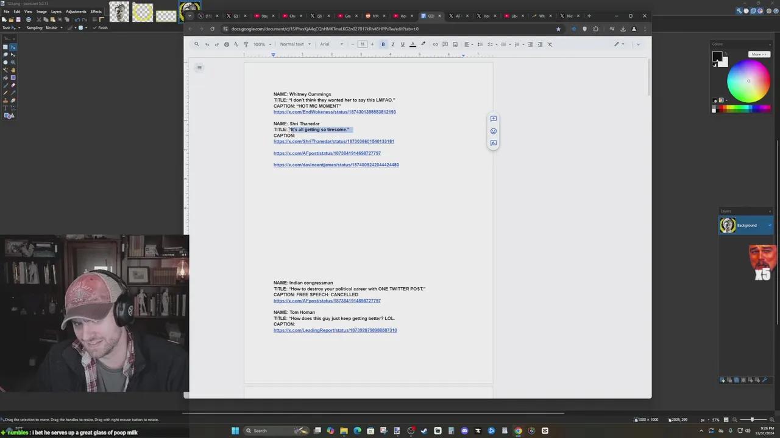Decrease font size with minus button
This screenshot has height=438, width=780.
(352, 44)
